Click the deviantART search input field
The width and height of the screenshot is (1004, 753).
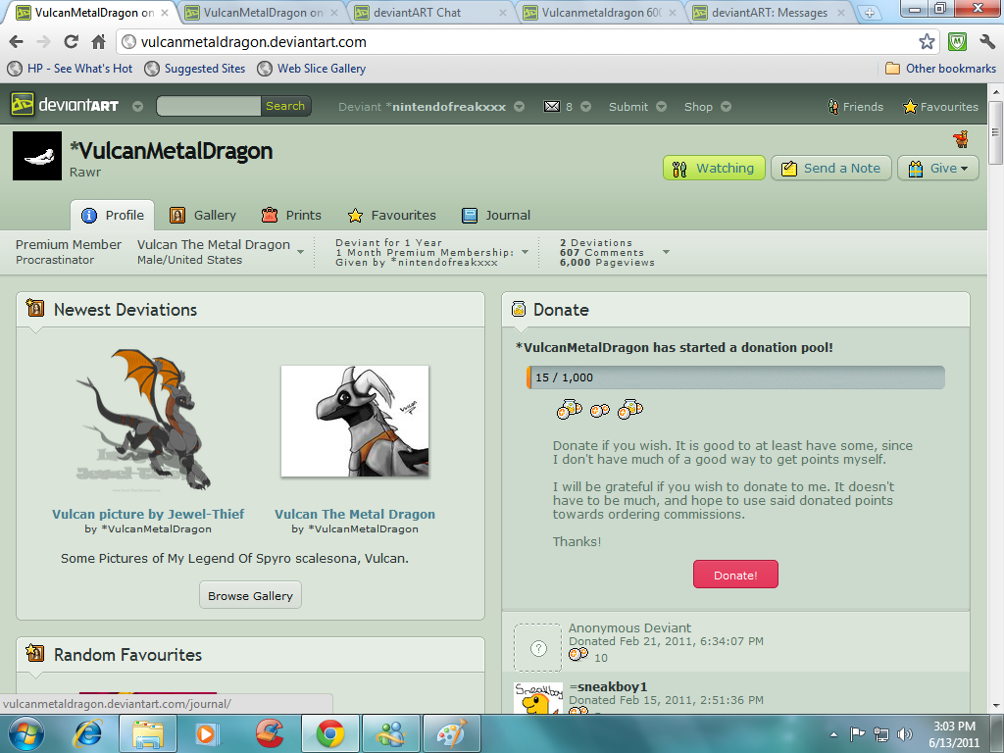[x=209, y=106]
